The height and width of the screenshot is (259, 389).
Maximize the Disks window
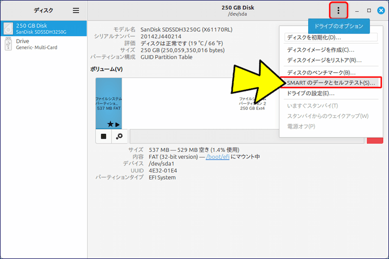click(x=369, y=10)
